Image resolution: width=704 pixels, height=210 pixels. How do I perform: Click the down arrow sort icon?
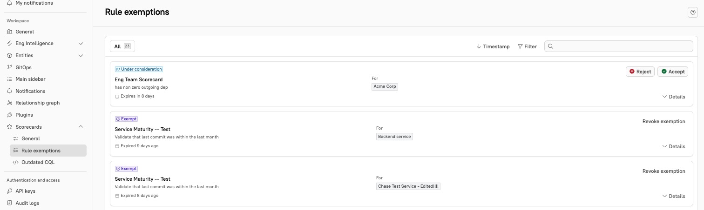click(x=479, y=46)
